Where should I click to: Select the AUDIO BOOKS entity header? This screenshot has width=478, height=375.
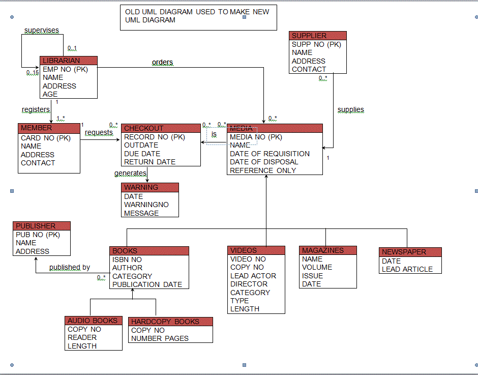point(93,320)
